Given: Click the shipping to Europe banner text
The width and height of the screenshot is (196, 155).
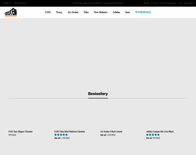Looking at the screenshot, I should click(x=98, y=3).
